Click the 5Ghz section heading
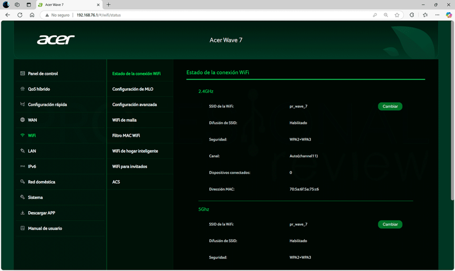The width and height of the screenshot is (455, 271). [204, 209]
